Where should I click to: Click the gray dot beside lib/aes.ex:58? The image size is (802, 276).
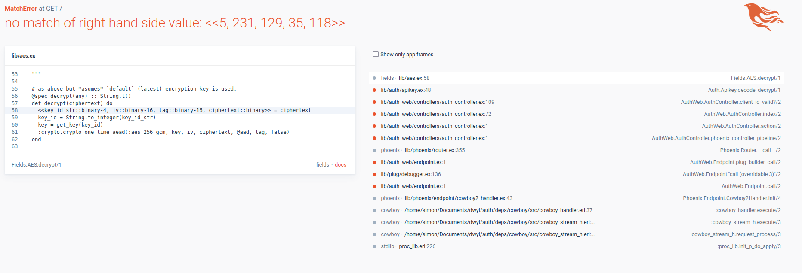tap(374, 78)
